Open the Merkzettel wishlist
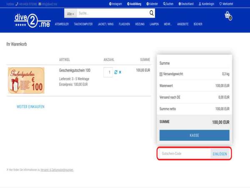 pyautogui.click(x=226, y=4)
